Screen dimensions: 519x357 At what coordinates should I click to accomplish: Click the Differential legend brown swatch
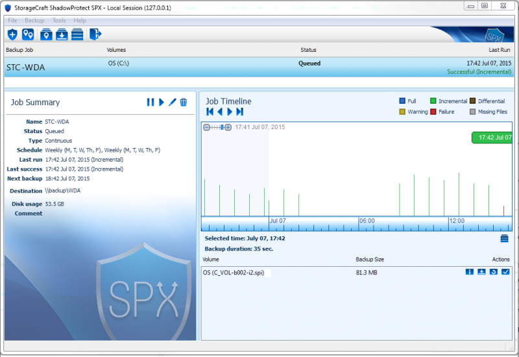coord(473,101)
